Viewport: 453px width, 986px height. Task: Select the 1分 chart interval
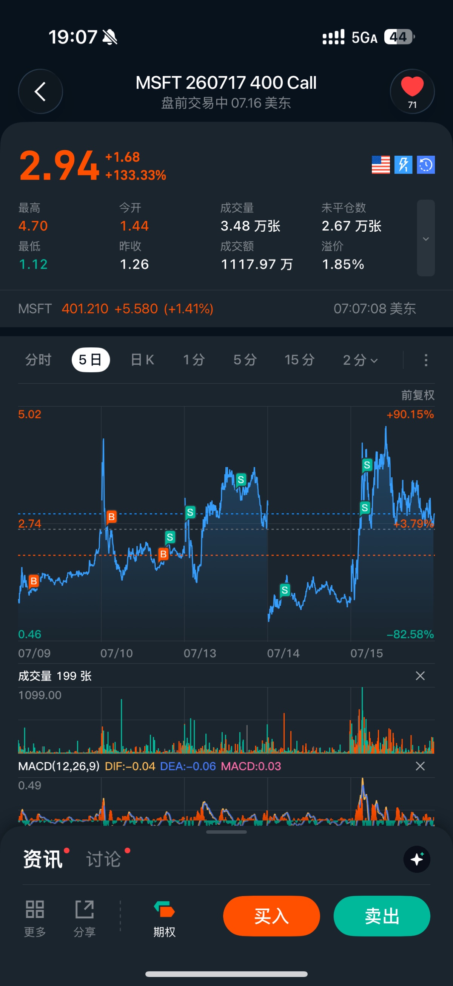click(194, 360)
